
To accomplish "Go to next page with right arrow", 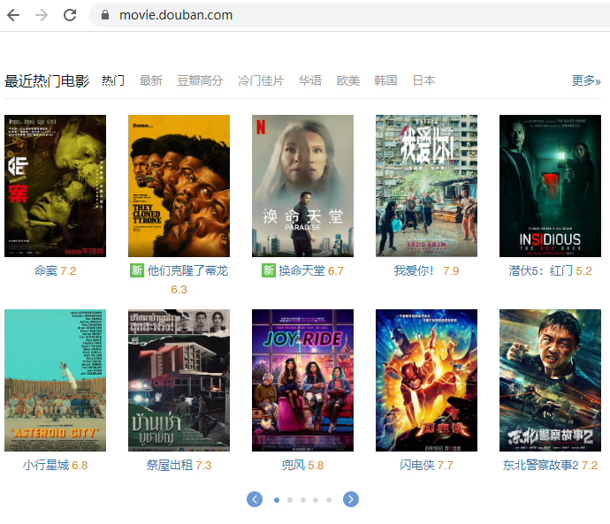I will coord(350,499).
